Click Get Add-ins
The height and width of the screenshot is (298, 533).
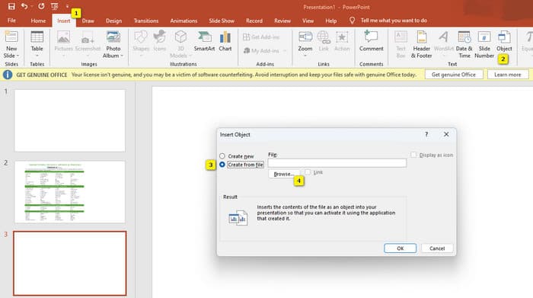tap(261, 37)
